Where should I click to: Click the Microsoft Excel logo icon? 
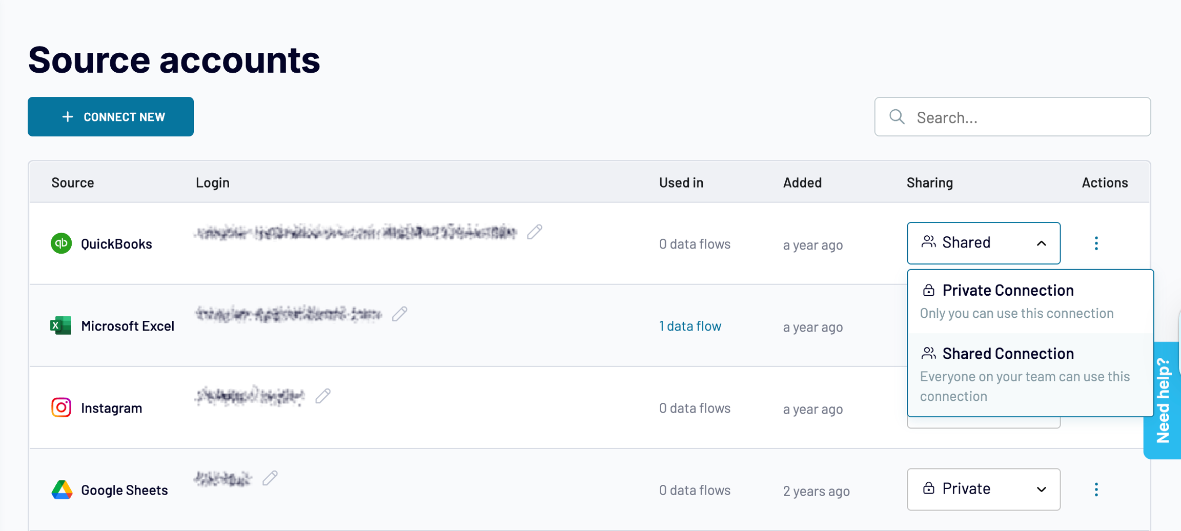click(61, 325)
